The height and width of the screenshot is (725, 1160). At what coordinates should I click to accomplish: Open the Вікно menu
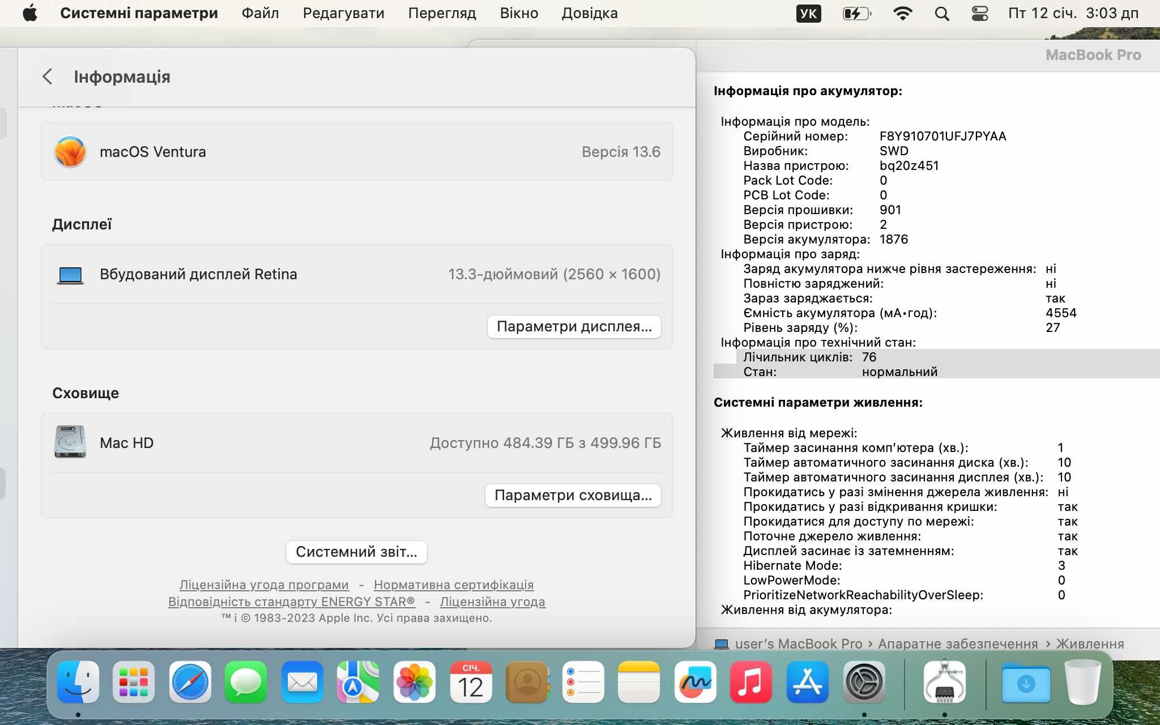[x=519, y=13]
